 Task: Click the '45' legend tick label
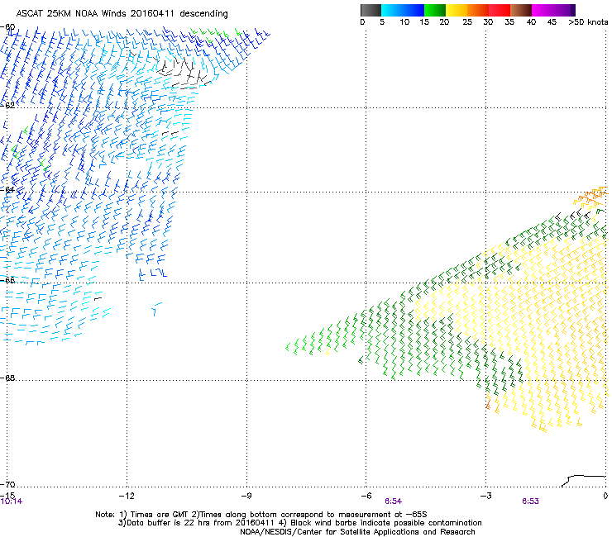[x=552, y=22]
